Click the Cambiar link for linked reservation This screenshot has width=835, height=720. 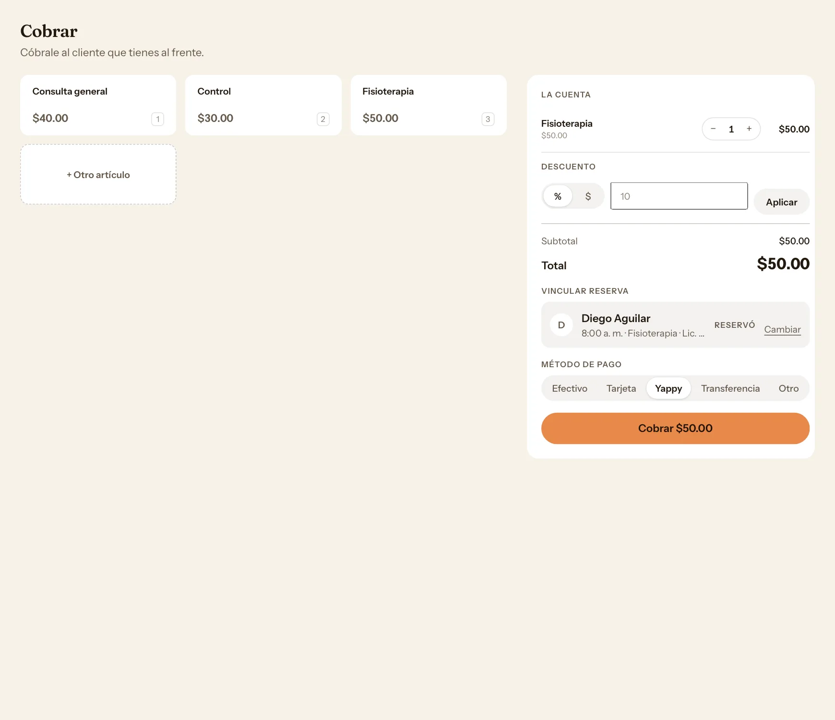coord(782,329)
